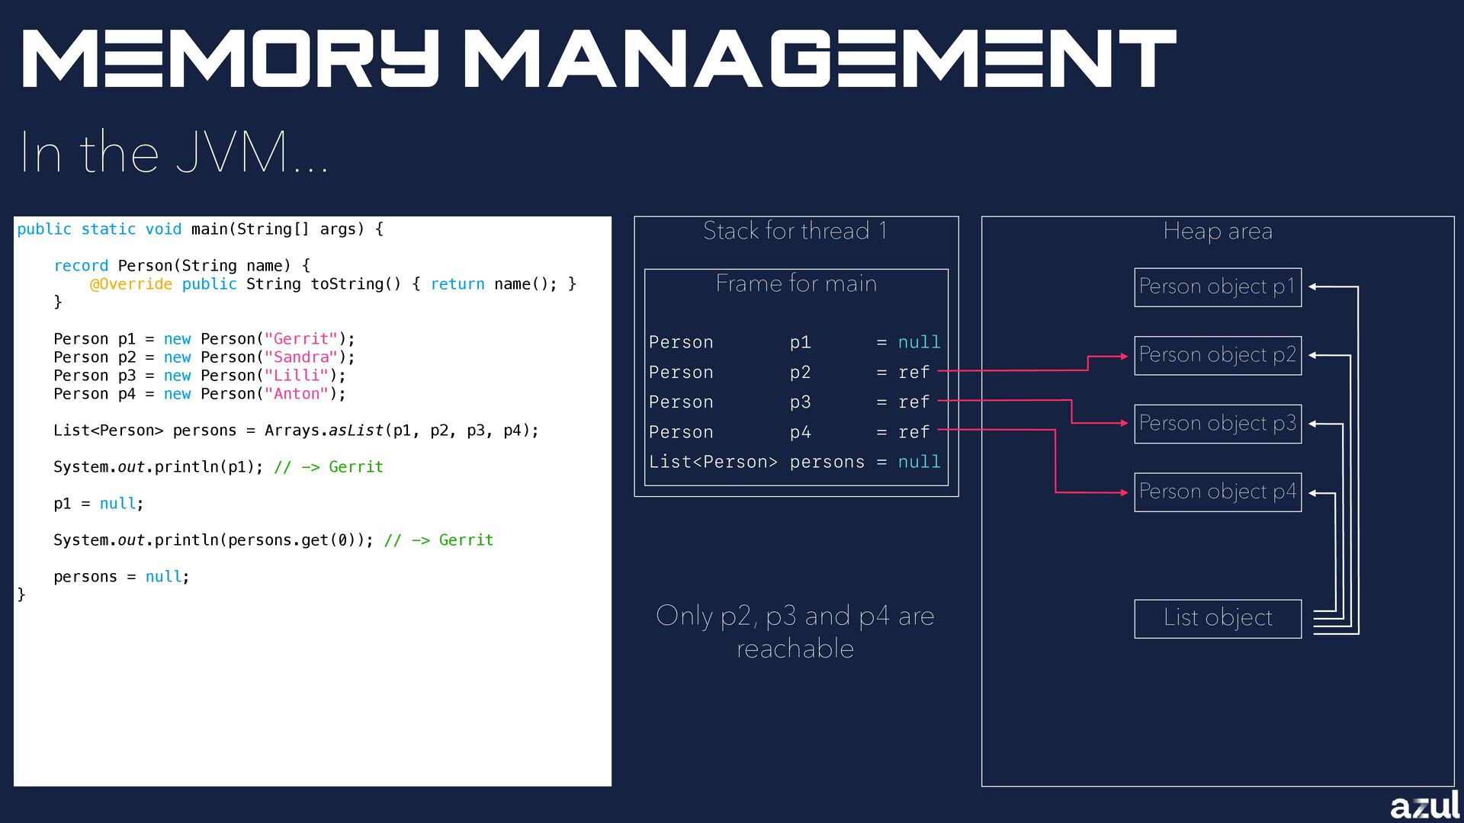Viewport: 1464px width, 823px height.
Task: Click the MEMORY MANAGEMENT title
Action: 599,59
